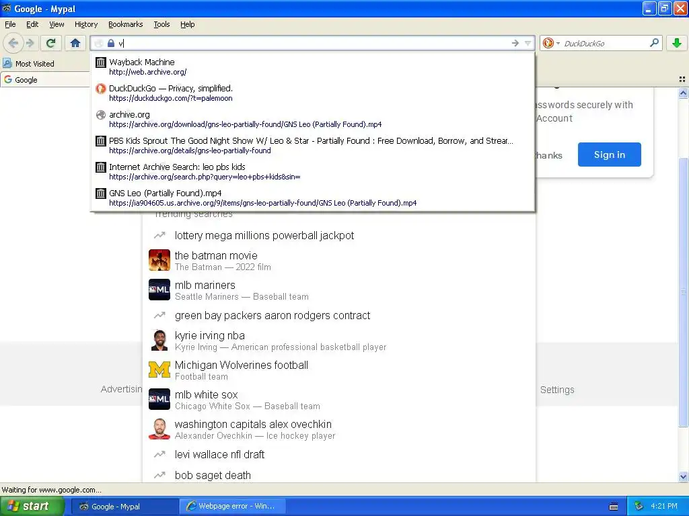Viewport: 689px width, 516px height.
Task: Select the Google tab
Action: (x=45, y=80)
